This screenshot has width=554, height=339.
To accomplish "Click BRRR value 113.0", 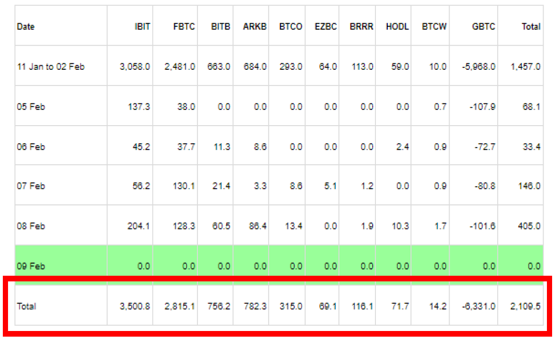I will 362,67.
